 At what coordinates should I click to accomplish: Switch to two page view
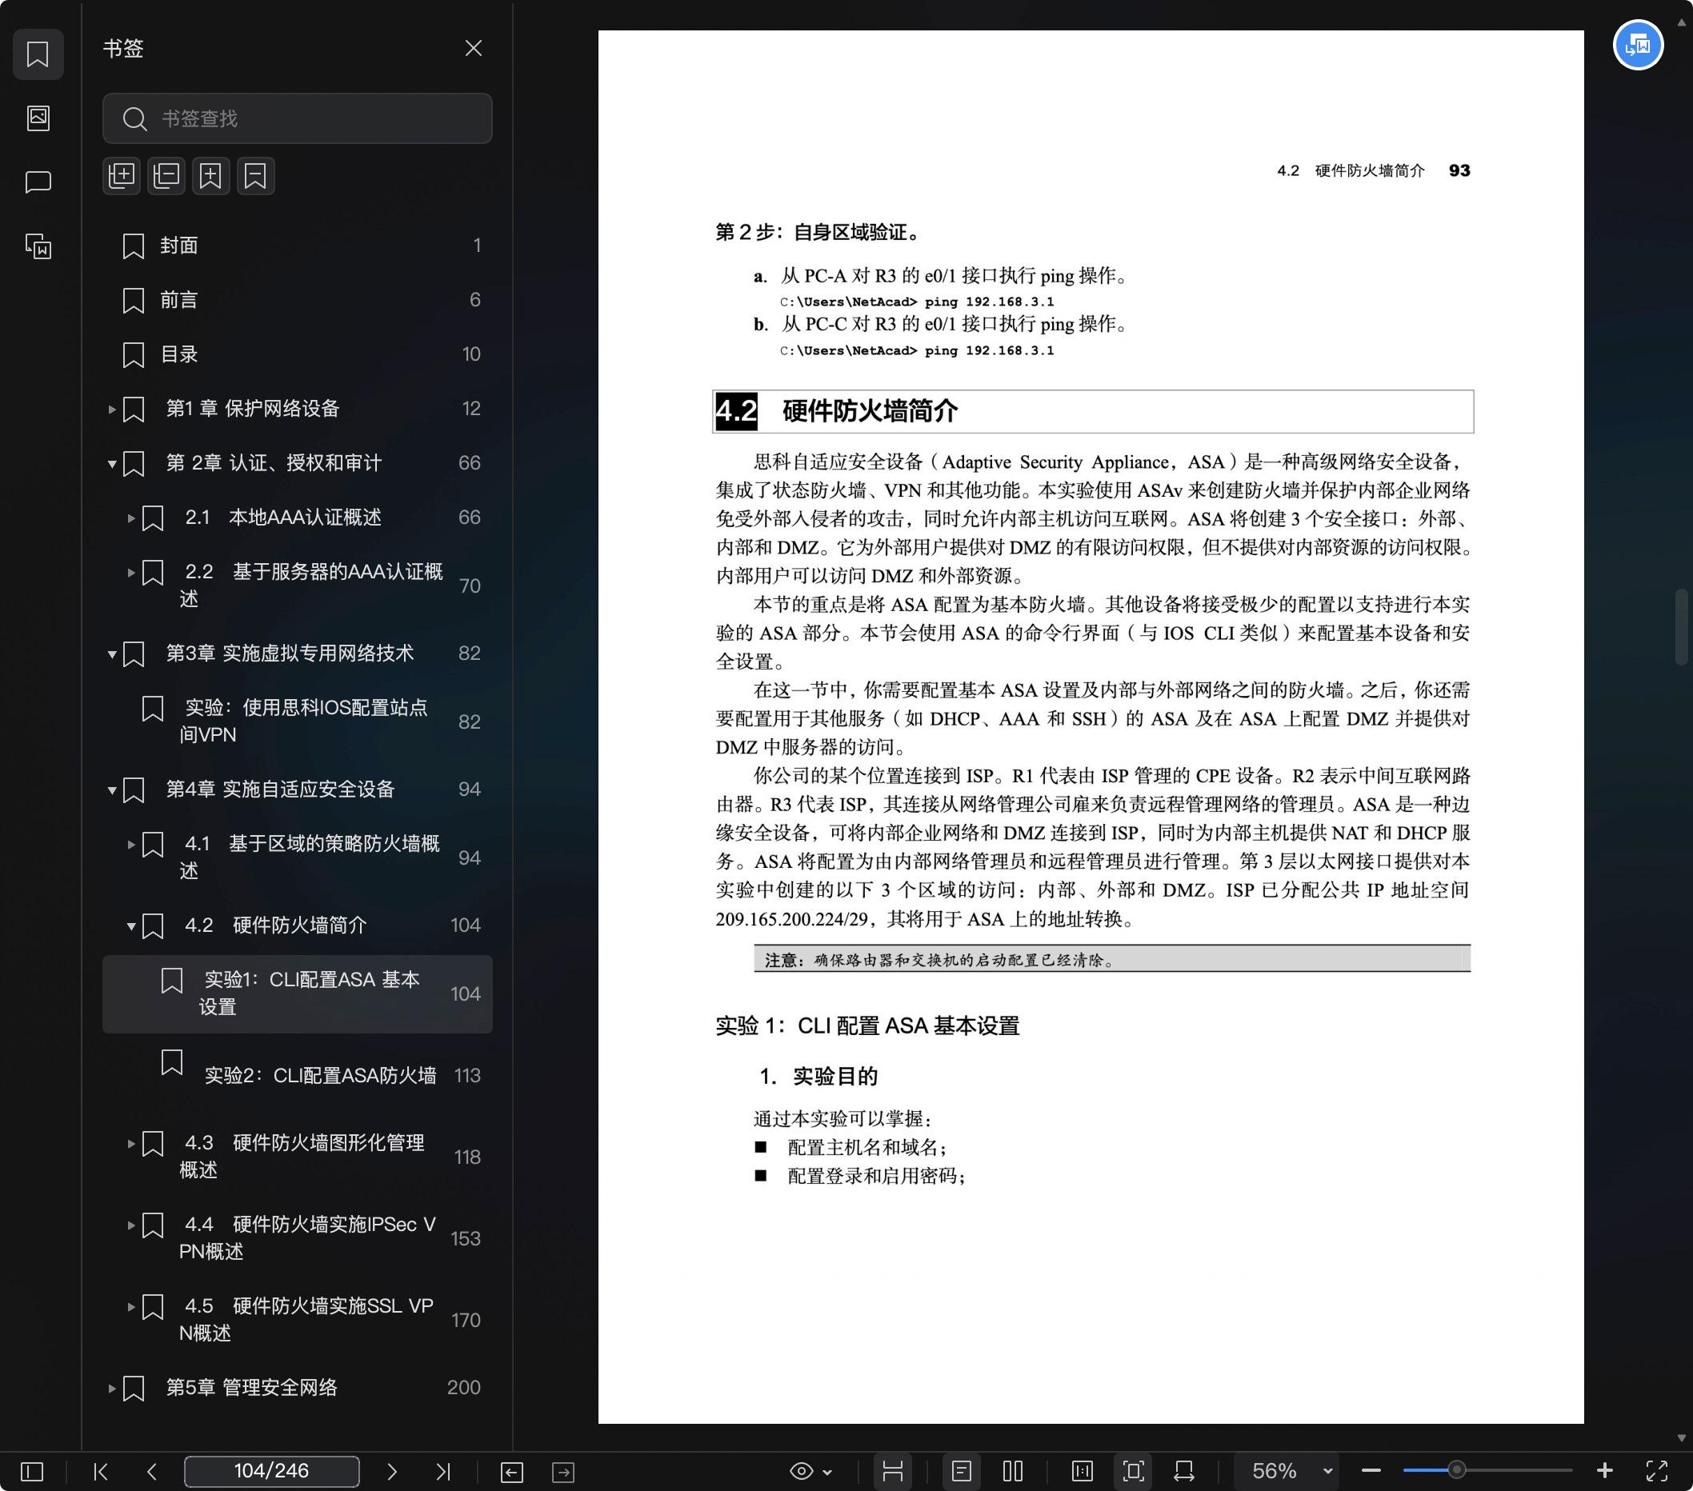[1012, 1471]
